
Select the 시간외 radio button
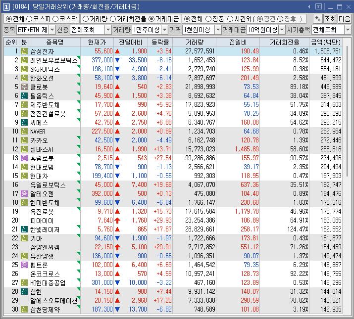230,19
